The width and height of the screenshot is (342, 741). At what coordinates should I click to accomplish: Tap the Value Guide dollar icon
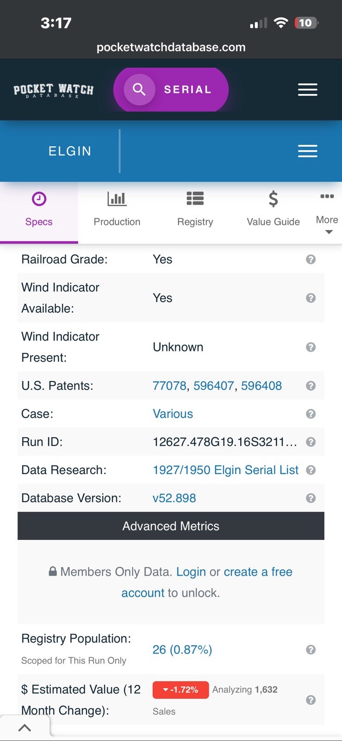click(x=274, y=199)
